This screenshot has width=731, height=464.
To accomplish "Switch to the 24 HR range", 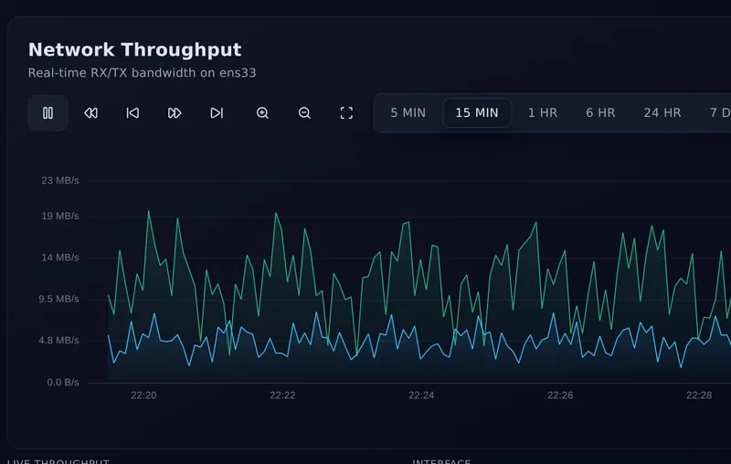I will point(662,112).
